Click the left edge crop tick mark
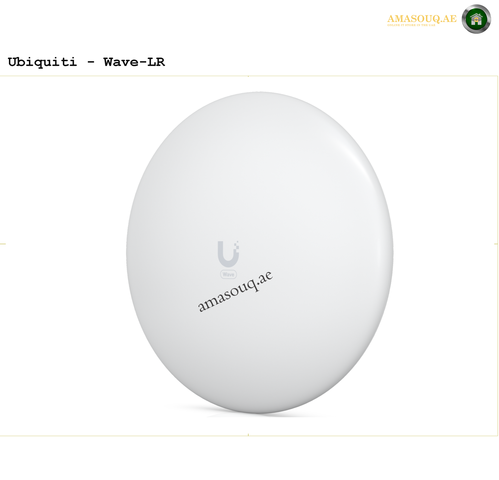 [3, 244]
